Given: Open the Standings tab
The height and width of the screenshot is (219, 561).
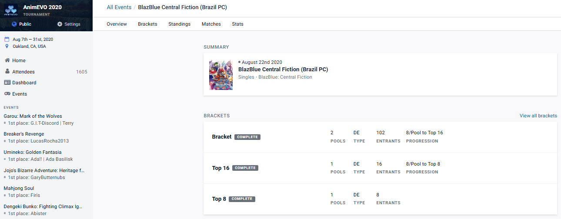Looking at the screenshot, I should tap(179, 24).
